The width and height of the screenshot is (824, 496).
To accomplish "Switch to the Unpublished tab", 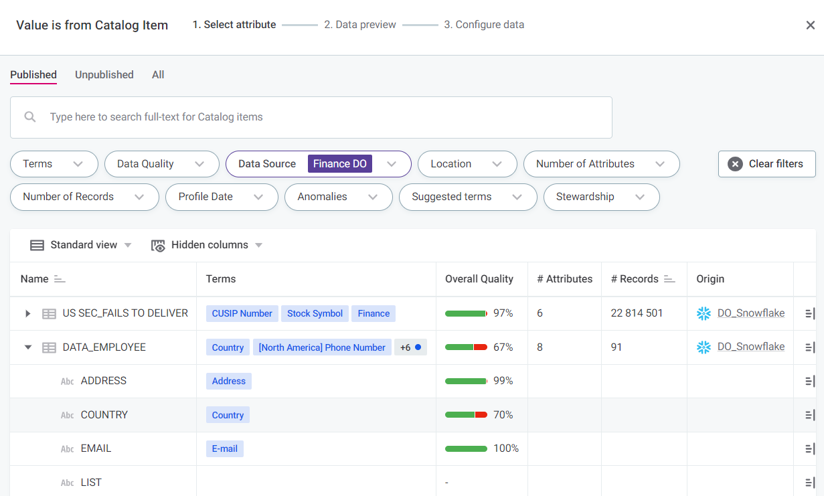I will 104,75.
